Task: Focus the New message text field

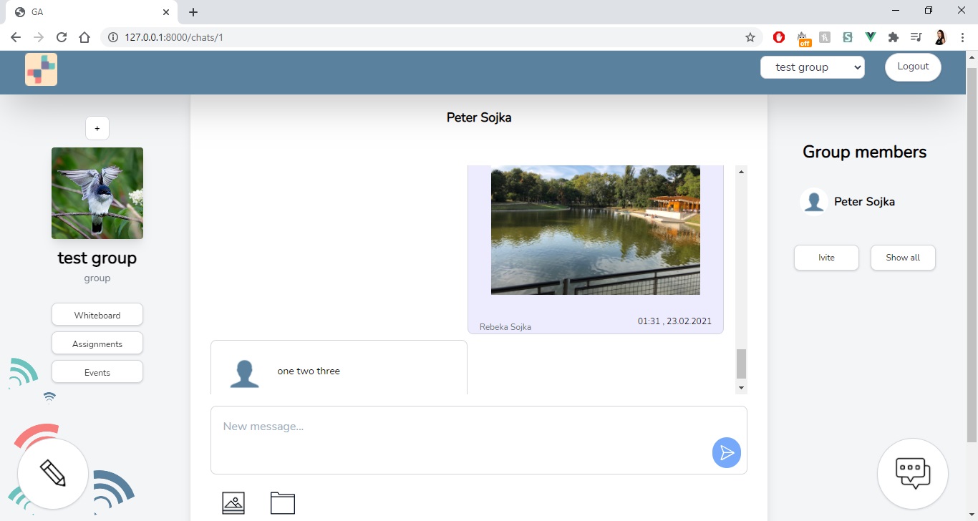Action: tap(458, 438)
